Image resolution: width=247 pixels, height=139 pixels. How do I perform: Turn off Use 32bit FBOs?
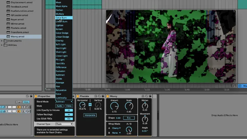[x=69, y=119]
